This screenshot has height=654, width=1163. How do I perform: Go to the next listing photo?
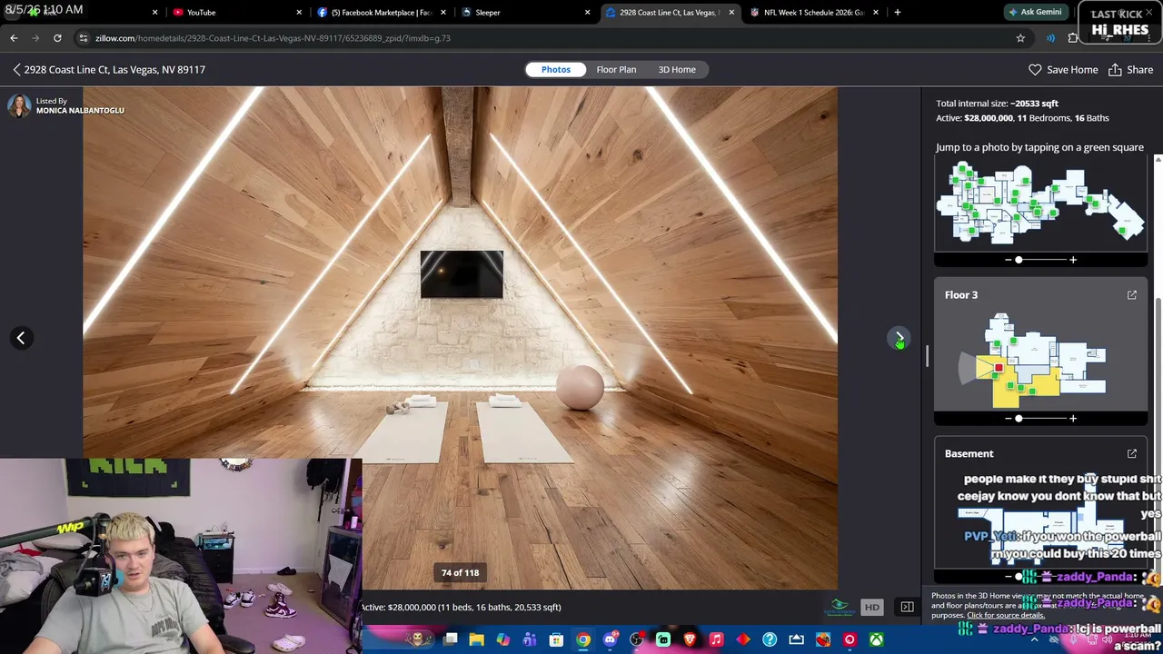[x=899, y=338]
